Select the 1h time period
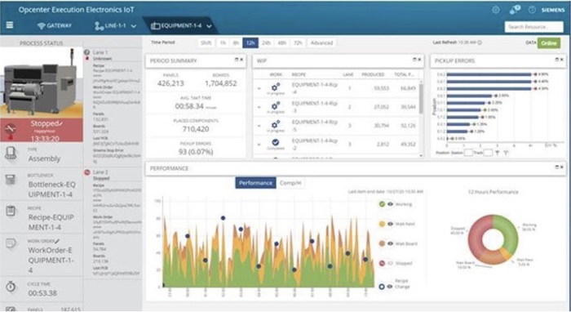This screenshot has width=571, height=312. 223,42
